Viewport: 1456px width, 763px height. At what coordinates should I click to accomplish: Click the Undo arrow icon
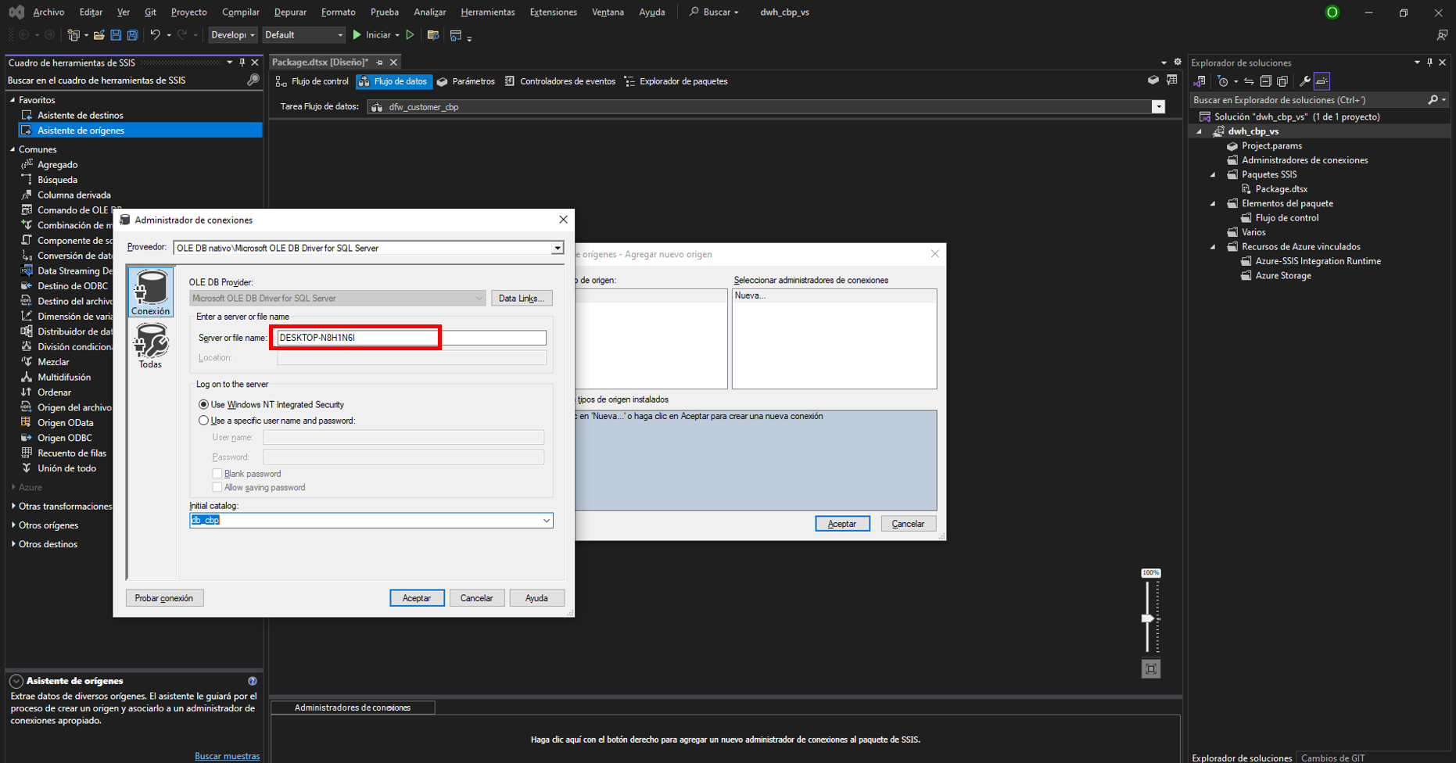point(155,35)
